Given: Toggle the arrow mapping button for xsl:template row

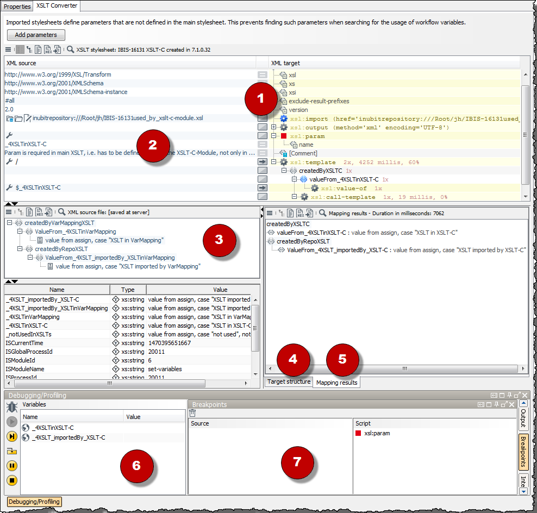Looking at the screenshot, I should (262, 162).
